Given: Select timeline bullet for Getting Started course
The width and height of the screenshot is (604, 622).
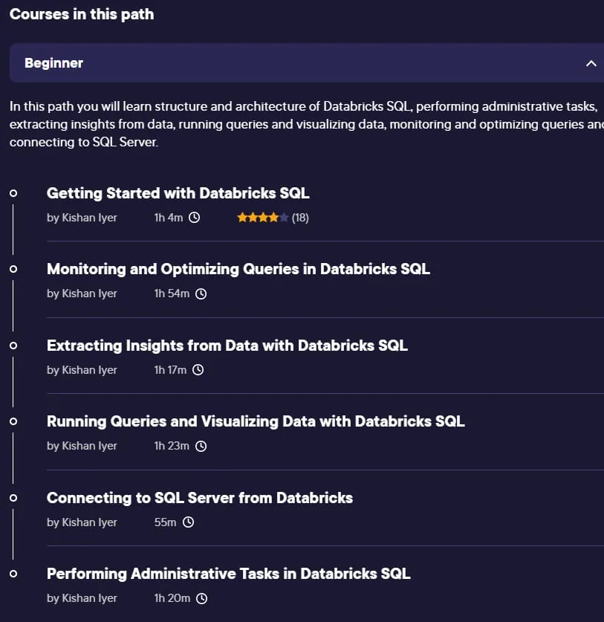Looking at the screenshot, I should coord(13,193).
